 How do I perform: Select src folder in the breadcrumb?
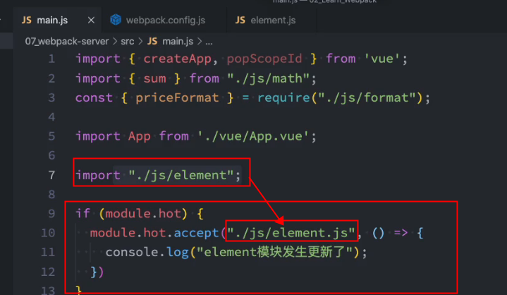(127, 42)
